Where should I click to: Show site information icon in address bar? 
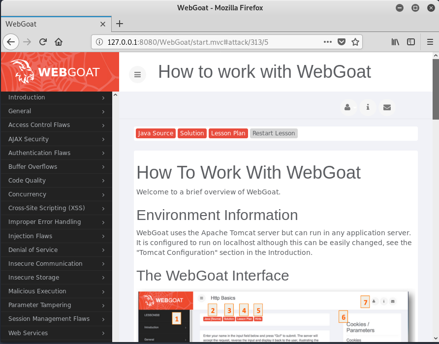click(x=99, y=42)
